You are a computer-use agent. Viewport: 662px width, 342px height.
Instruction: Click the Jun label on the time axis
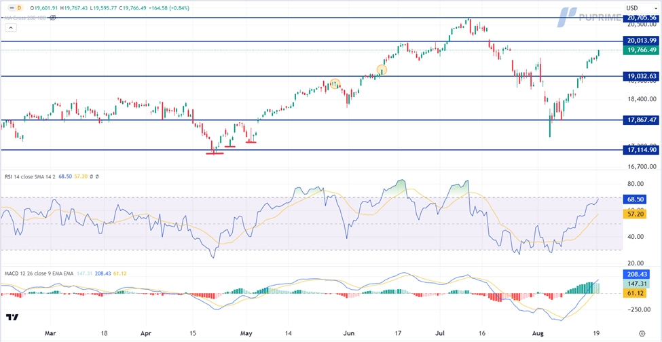tap(348, 332)
